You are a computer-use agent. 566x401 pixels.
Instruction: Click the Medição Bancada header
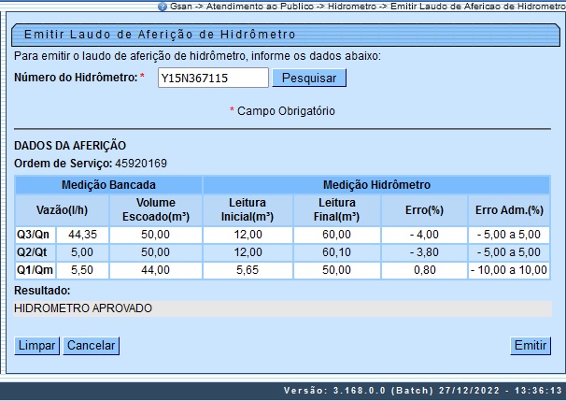click(108, 184)
